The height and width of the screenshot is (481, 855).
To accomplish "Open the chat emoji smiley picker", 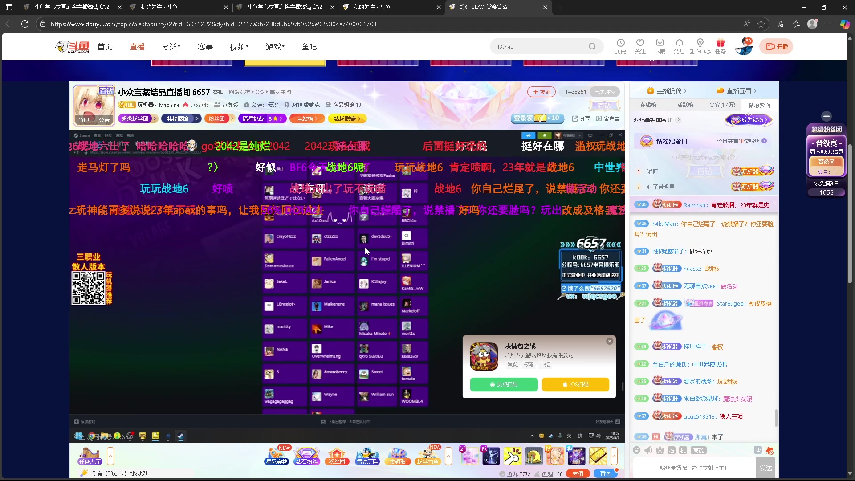I will coord(637,450).
